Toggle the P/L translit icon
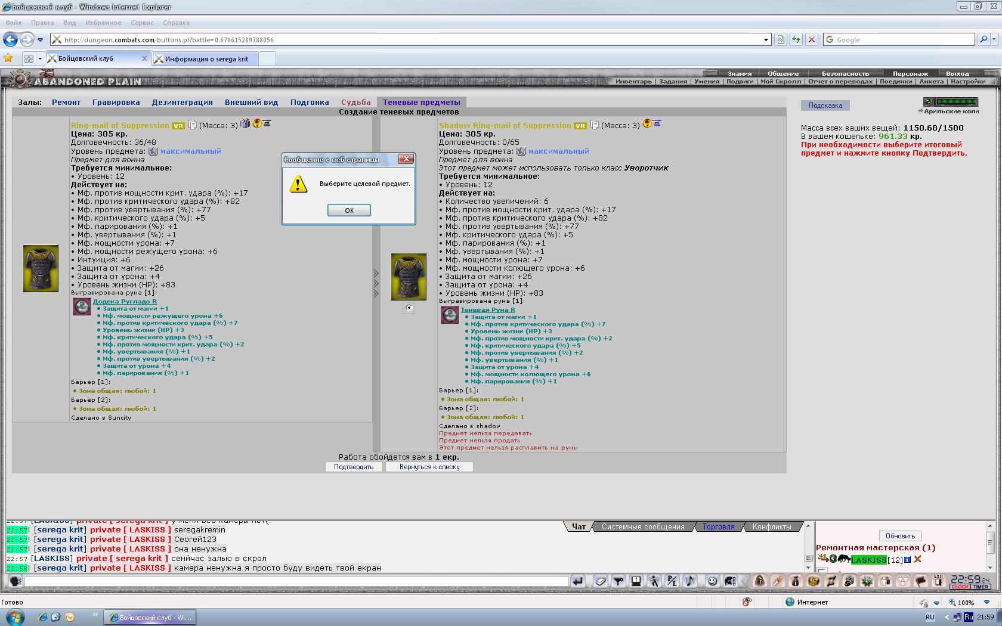Viewport: 1002px width, 626px height. pyautogui.click(x=672, y=581)
